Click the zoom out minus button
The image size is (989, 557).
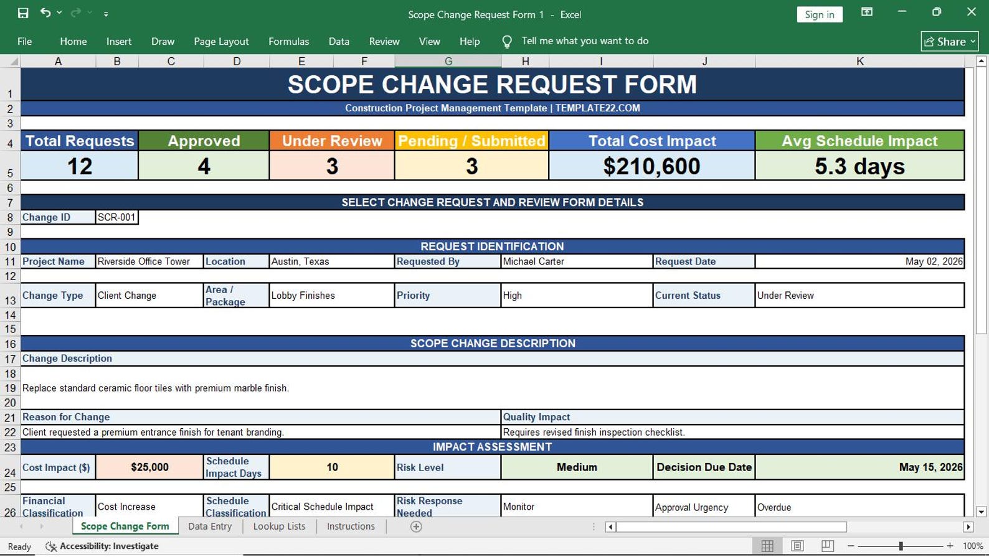pos(851,546)
